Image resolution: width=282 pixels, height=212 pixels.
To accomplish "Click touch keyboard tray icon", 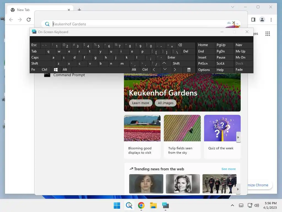I will click(241, 205).
